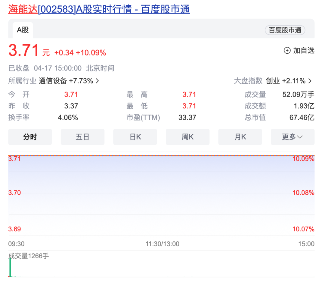Click the large 3.71 price figure

click(24, 50)
